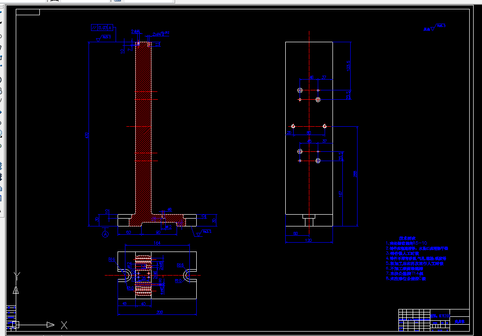Viewport: 482px width, 336px height.
Task: Click the 20 dimension in side view
Action: pos(289,133)
